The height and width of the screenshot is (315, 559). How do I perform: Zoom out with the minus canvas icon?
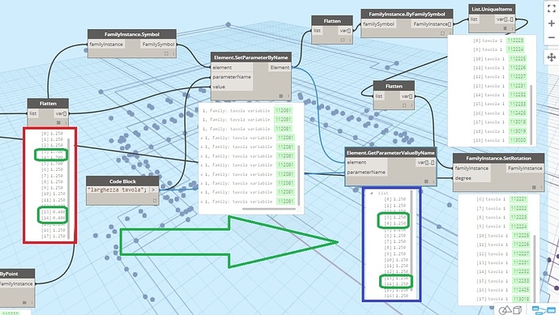click(551, 37)
